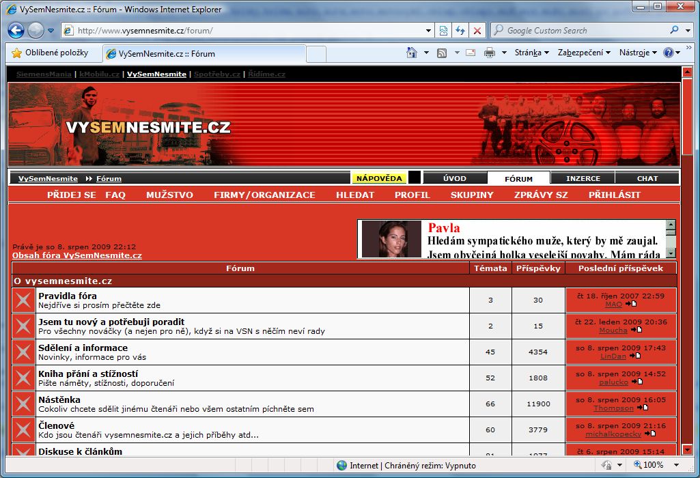Select the VySemNesmite.cz :: Fórum browser tab
The width and height of the screenshot is (700, 478).
[x=205, y=54]
